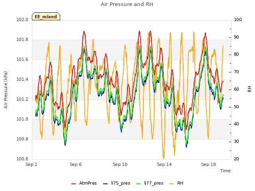
Task: Toggle the RH legend entry
Action: click(x=176, y=183)
